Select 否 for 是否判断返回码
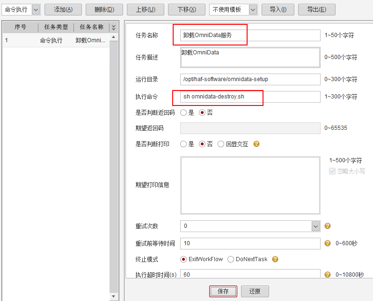 202,113
